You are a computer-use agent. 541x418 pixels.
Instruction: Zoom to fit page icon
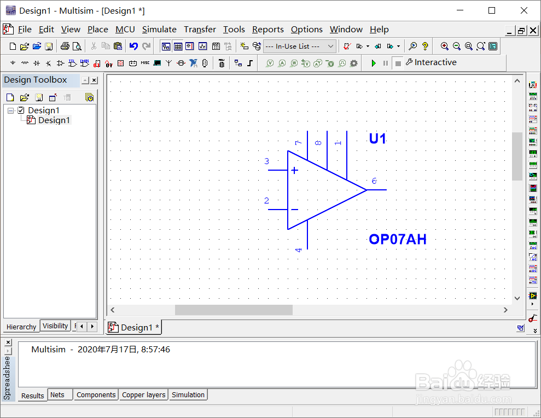(x=481, y=47)
